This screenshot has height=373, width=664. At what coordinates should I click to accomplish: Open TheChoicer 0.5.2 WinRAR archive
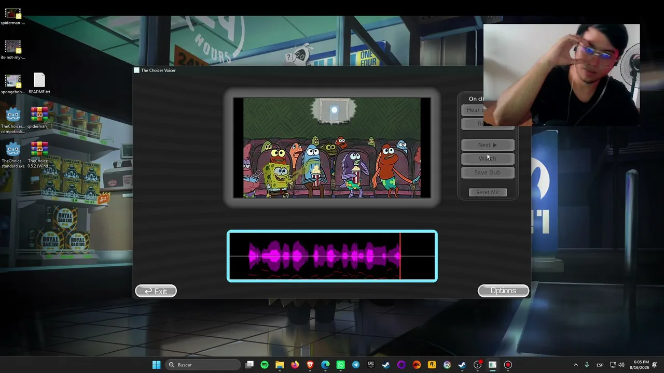39,155
